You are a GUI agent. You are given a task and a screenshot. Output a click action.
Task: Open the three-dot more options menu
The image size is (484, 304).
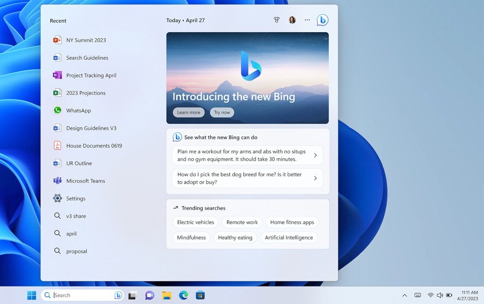click(x=307, y=20)
